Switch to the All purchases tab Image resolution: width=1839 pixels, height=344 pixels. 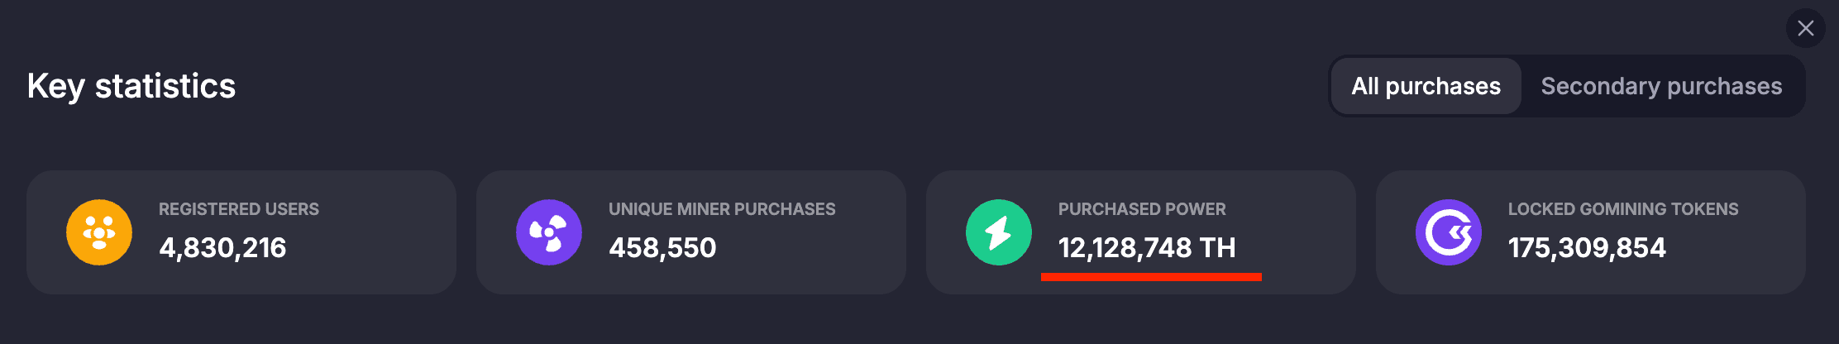coord(1426,86)
